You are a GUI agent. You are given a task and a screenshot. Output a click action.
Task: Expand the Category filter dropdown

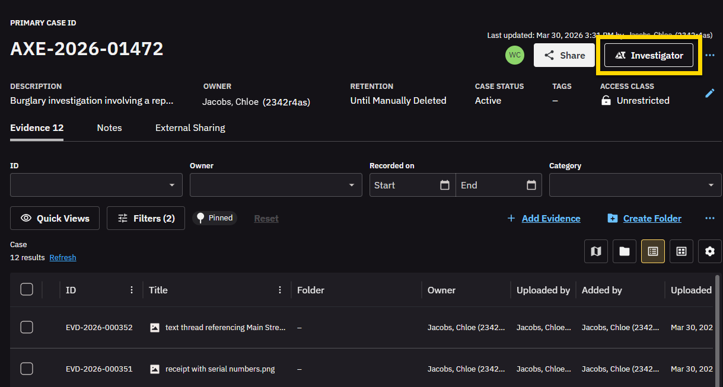(635, 185)
